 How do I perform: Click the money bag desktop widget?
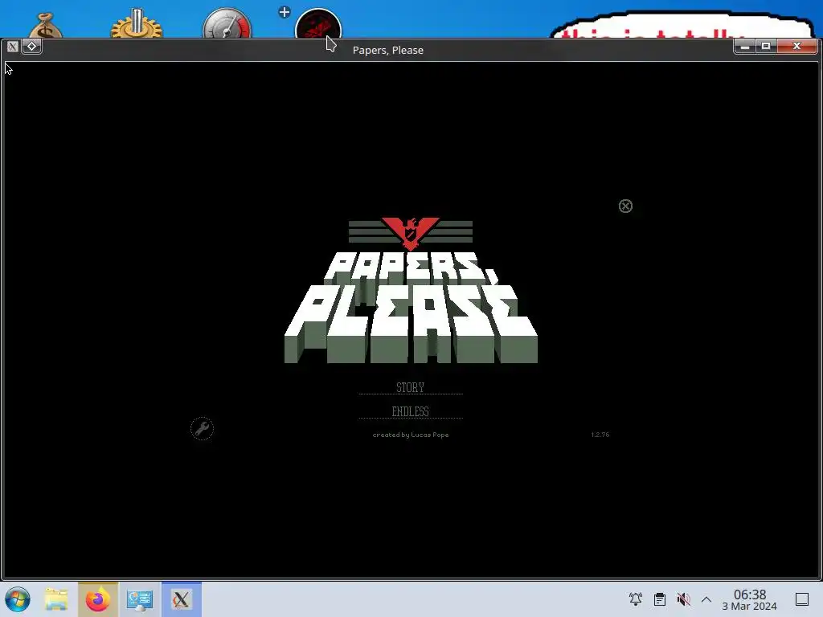coord(46,27)
